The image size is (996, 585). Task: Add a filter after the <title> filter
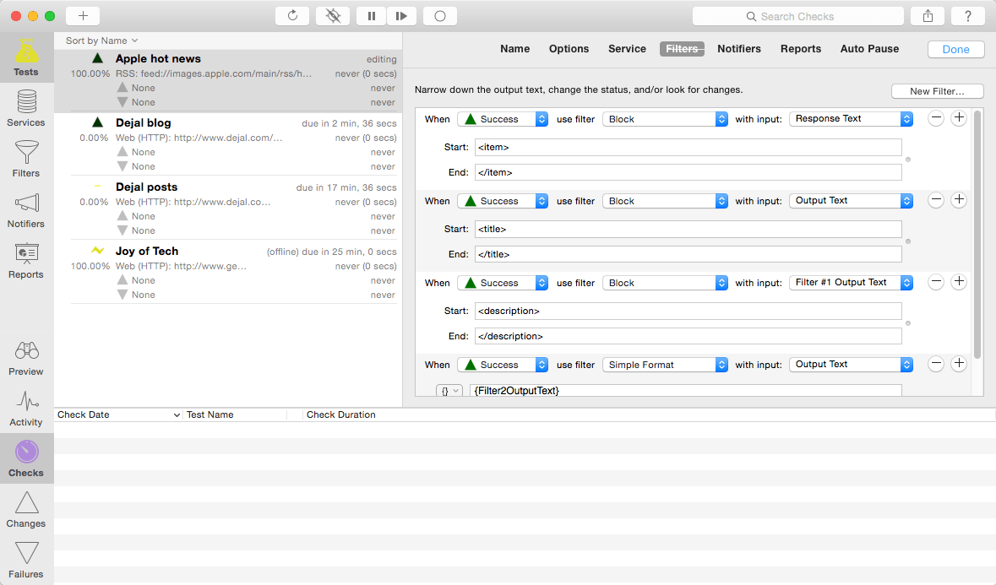click(959, 200)
